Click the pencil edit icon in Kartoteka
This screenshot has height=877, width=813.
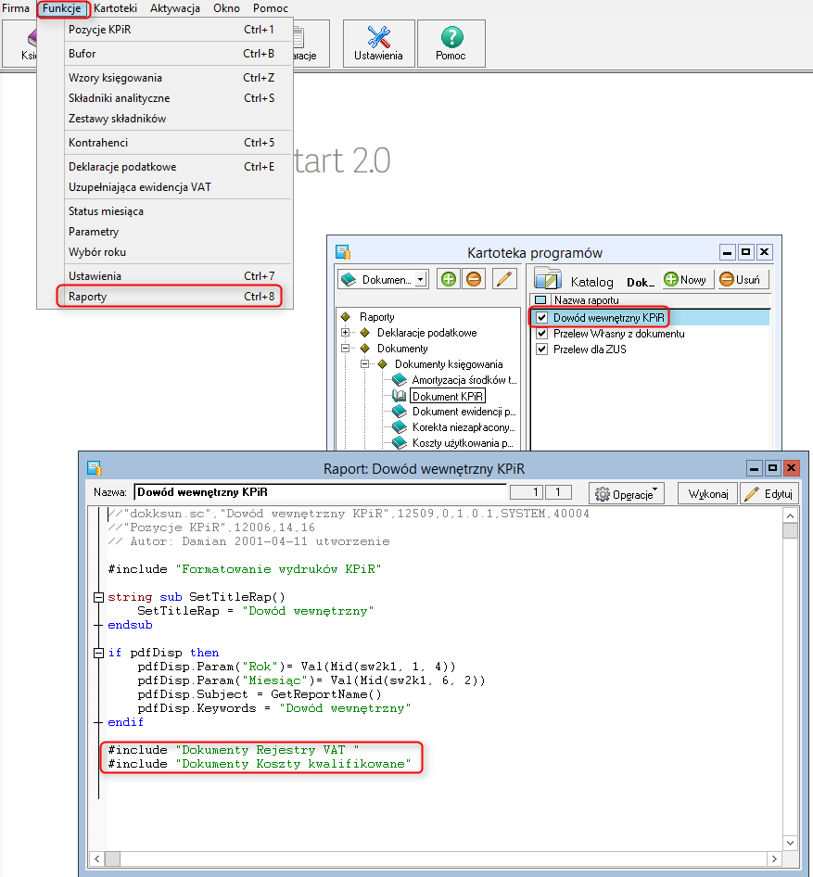pyautogui.click(x=503, y=279)
